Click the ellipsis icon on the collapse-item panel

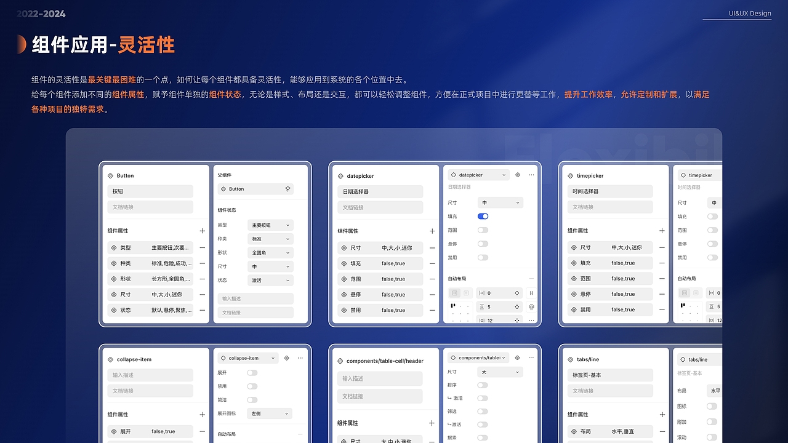(x=300, y=358)
